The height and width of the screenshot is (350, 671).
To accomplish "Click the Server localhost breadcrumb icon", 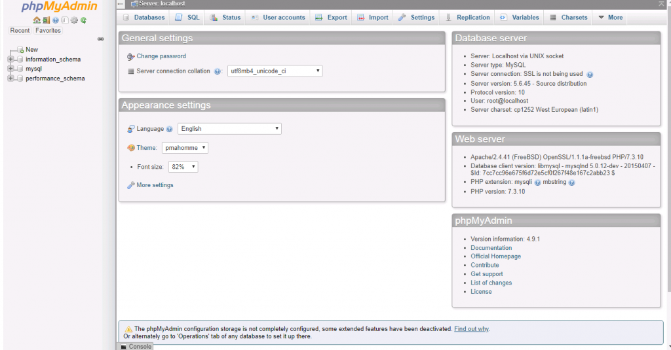I will [134, 4].
